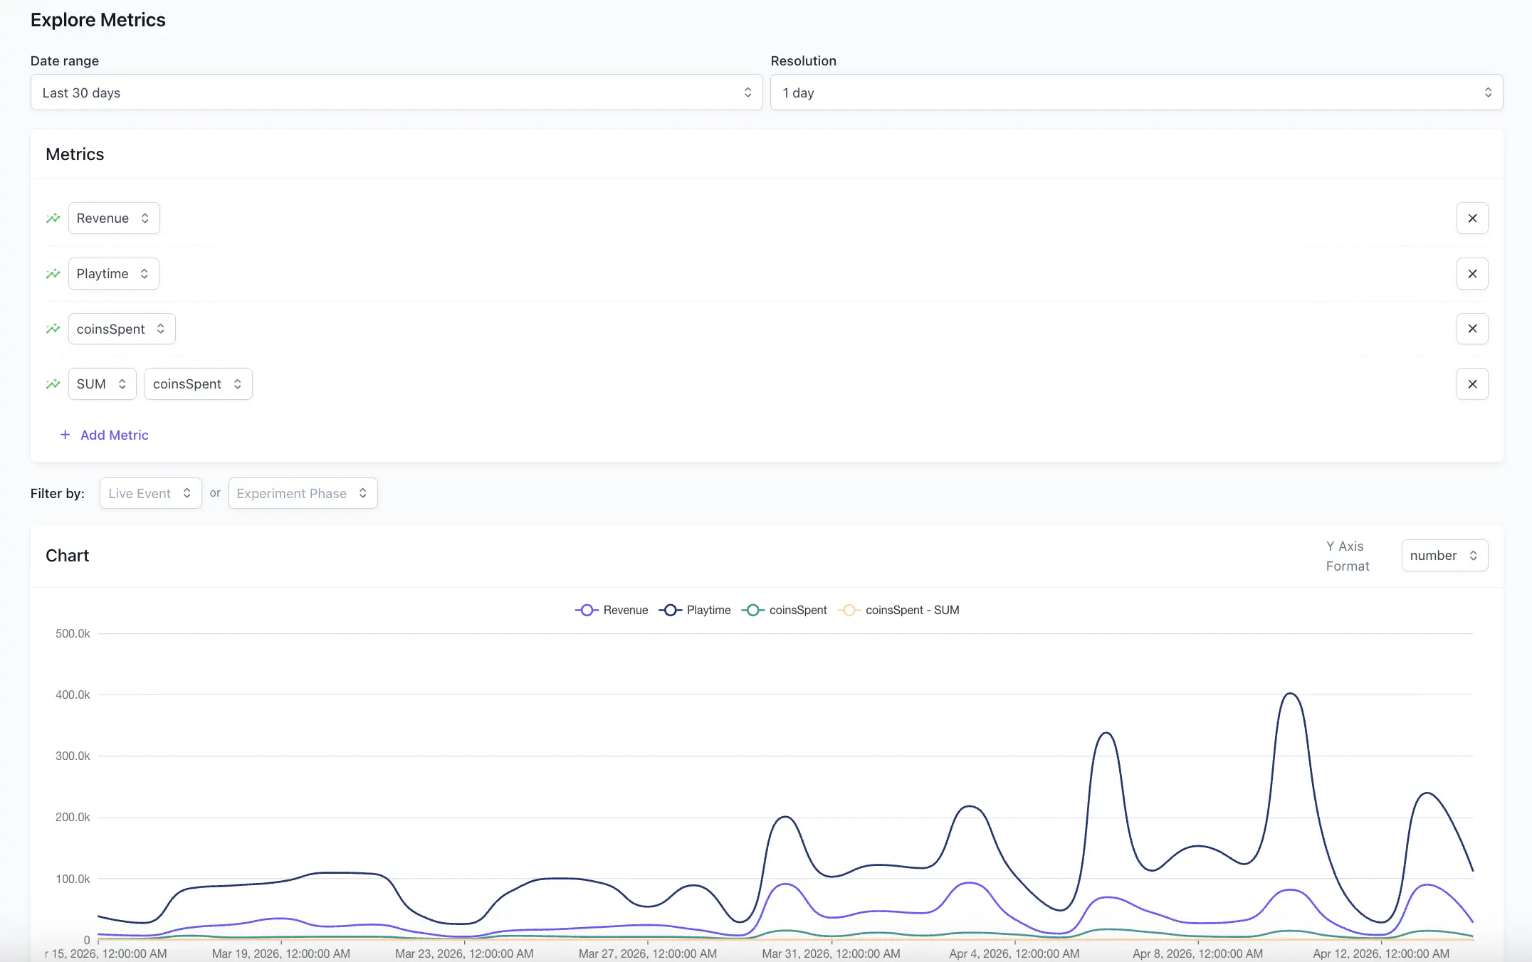1532x962 pixels.
Task: Remove the Revenue metric with its X button
Action: tap(1472, 218)
